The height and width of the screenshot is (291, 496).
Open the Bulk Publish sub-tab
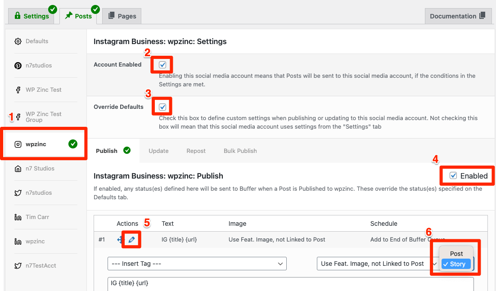point(240,151)
